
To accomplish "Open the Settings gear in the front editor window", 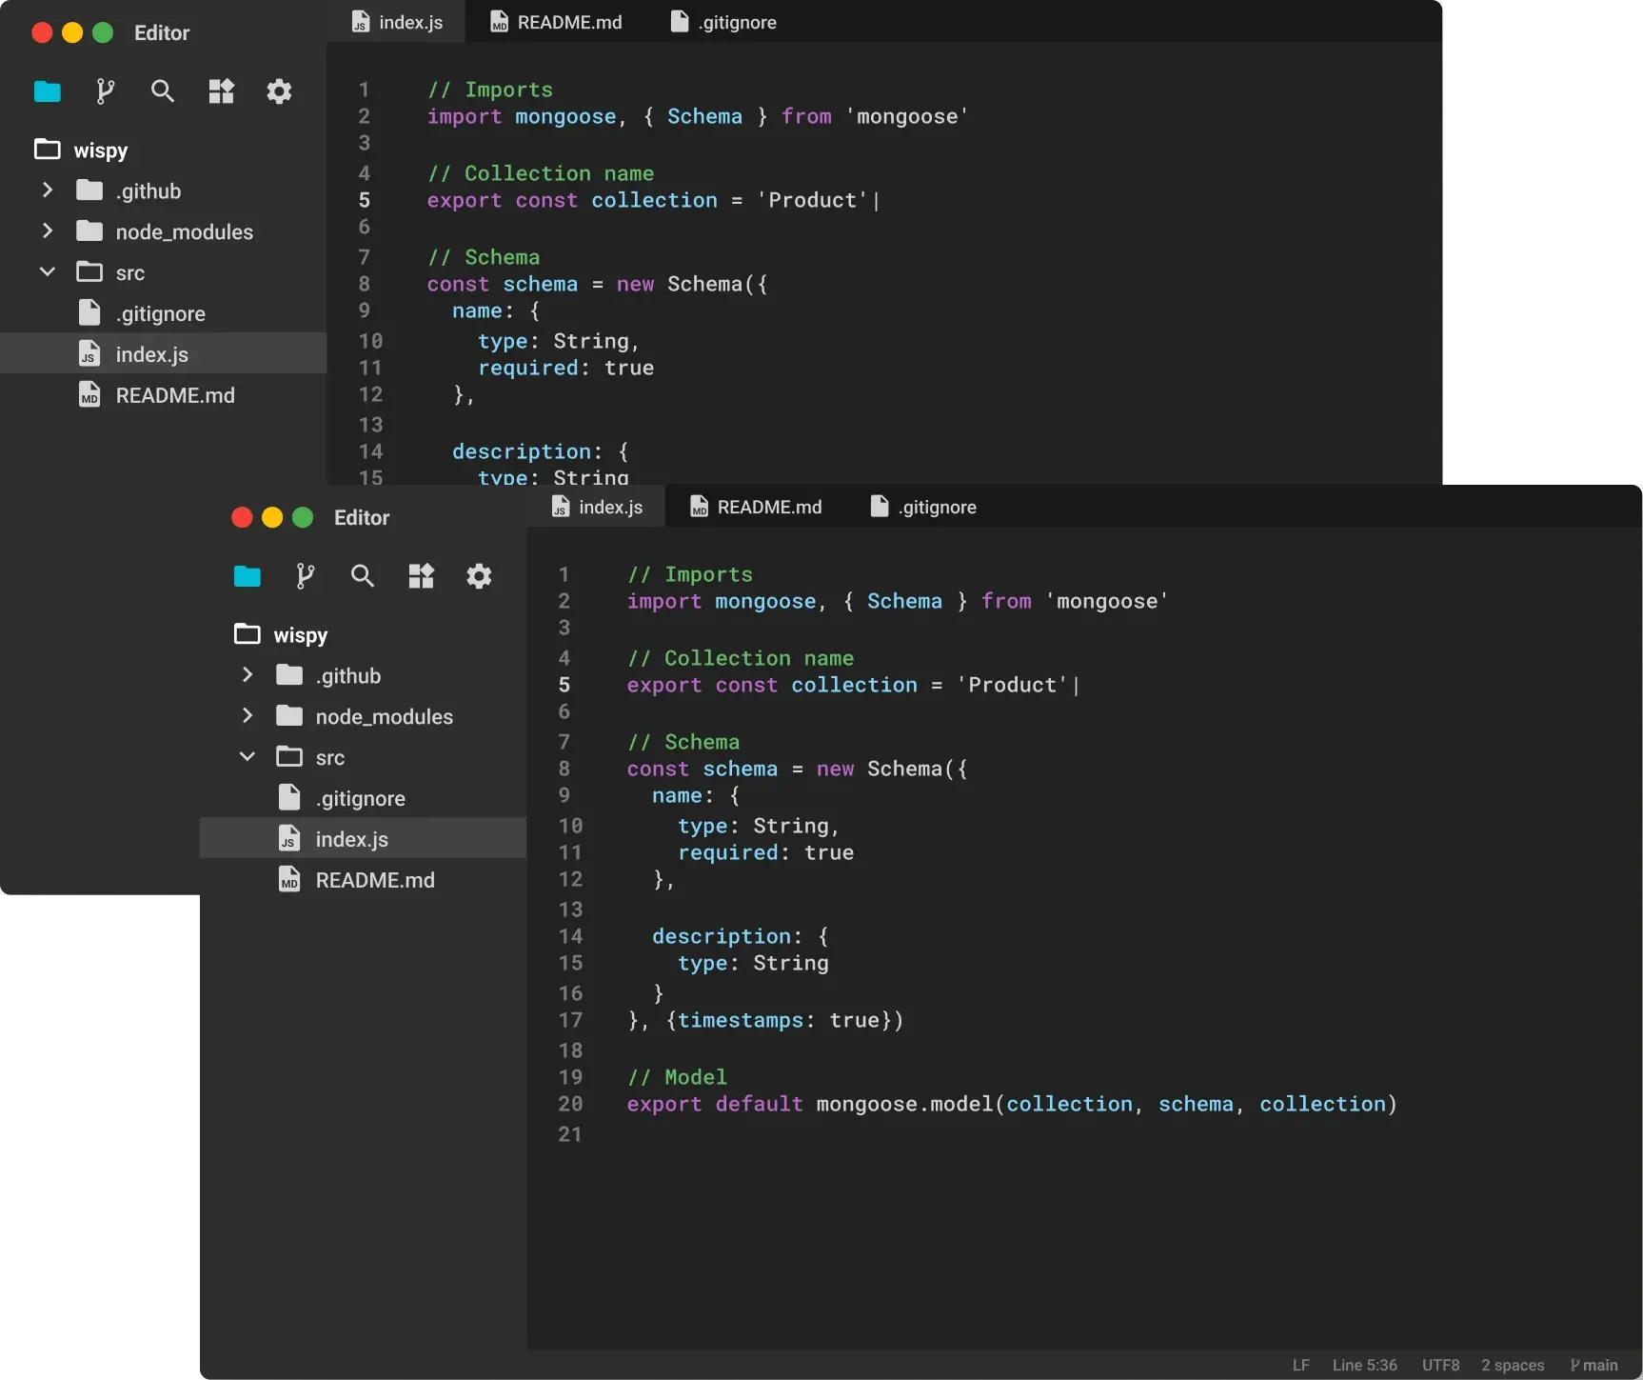I will 479,576.
